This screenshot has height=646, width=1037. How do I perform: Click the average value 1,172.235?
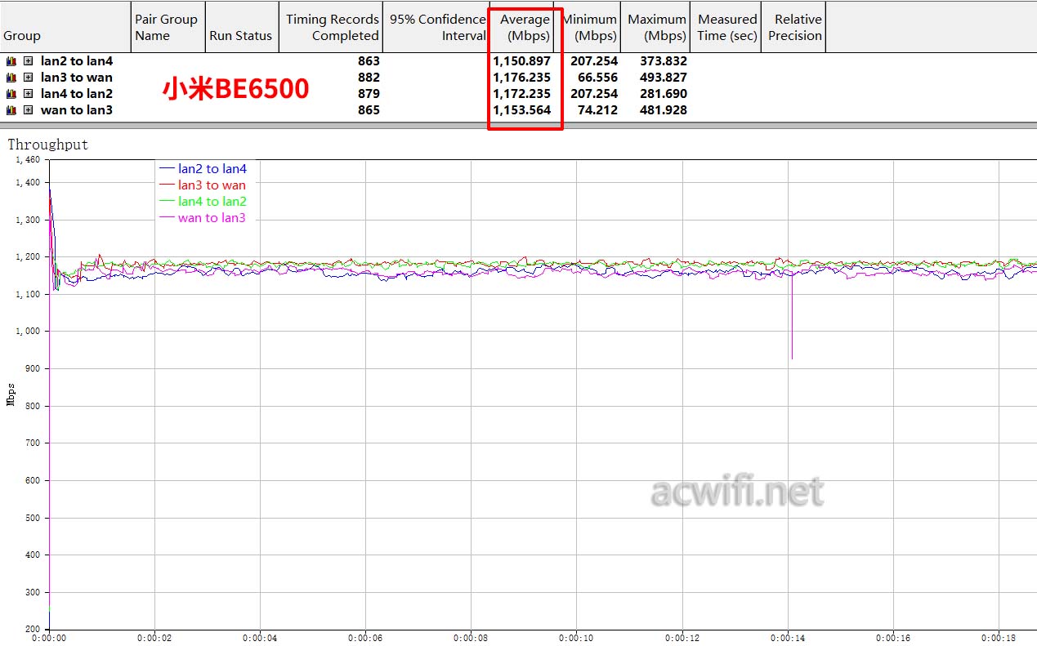click(522, 94)
